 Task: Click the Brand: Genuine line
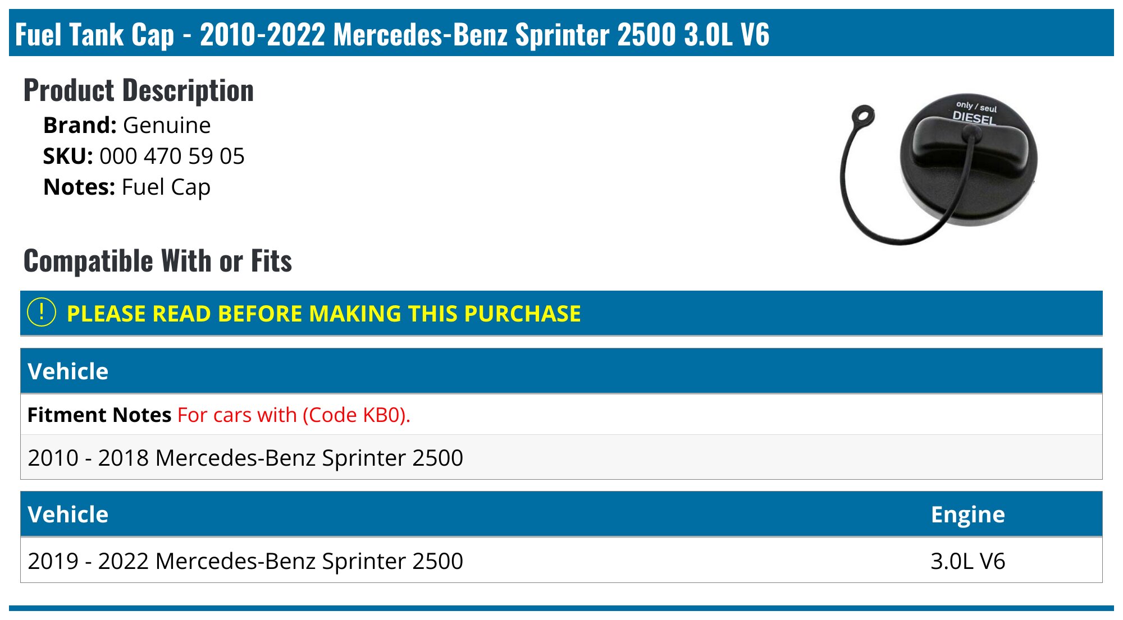[127, 125]
